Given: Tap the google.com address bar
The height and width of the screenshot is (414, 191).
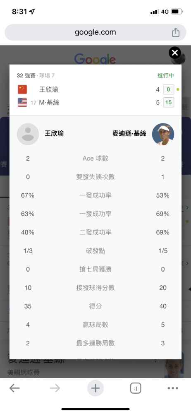Looking at the screenshot, I should (x=95, y=32).
